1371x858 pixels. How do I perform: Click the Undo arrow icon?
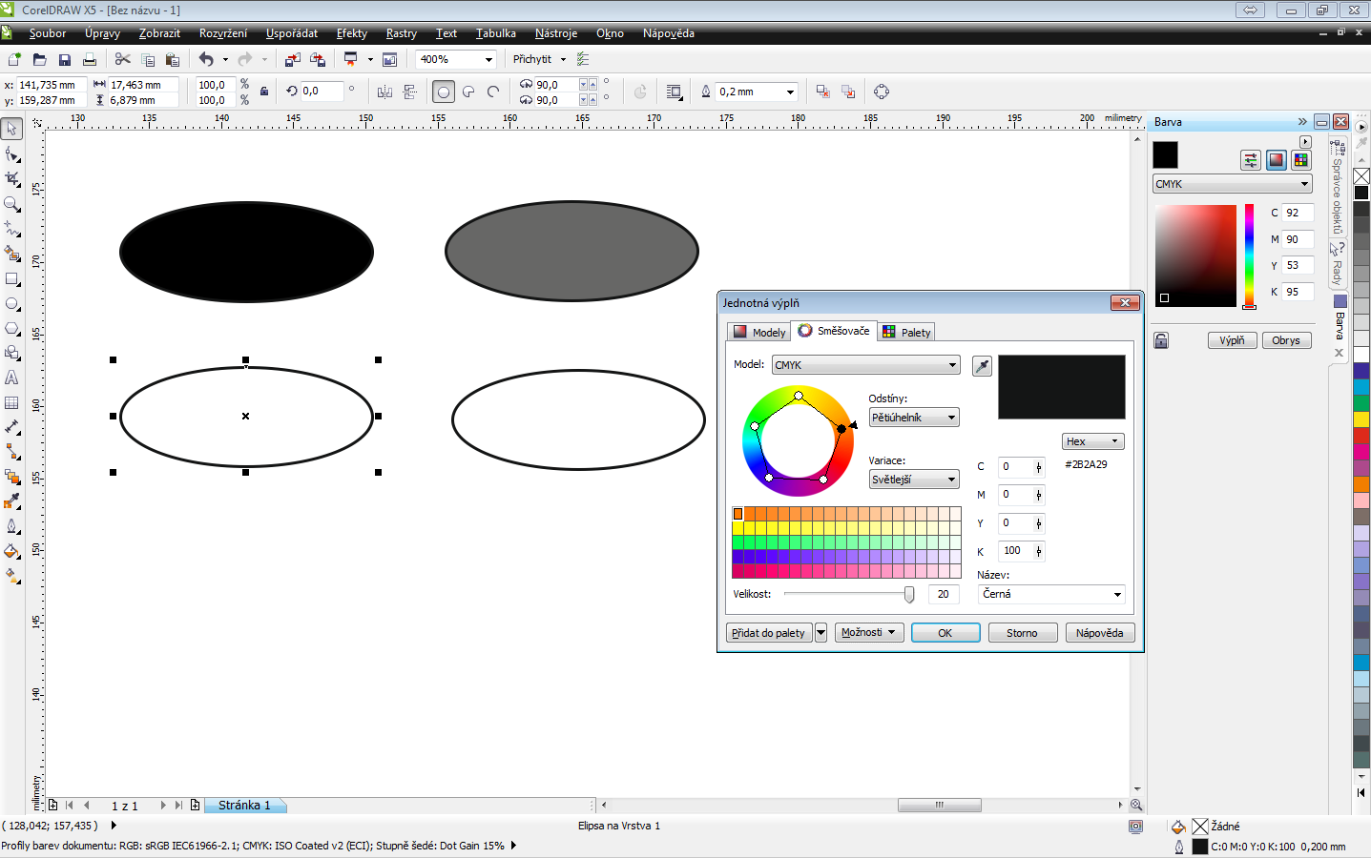tap(206, 59)
